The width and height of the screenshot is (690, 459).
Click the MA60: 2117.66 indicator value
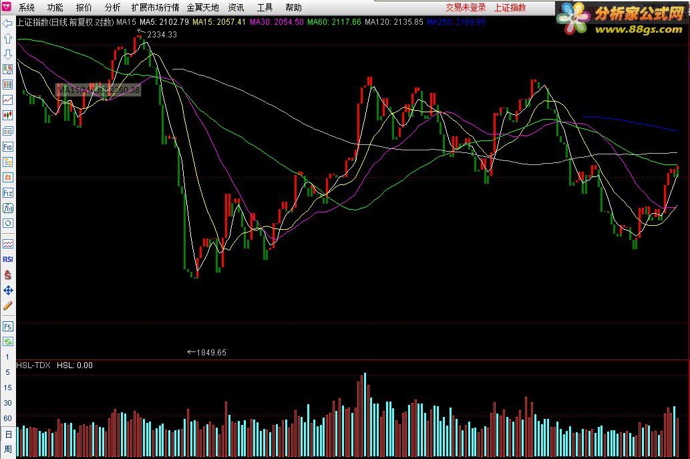334,22
